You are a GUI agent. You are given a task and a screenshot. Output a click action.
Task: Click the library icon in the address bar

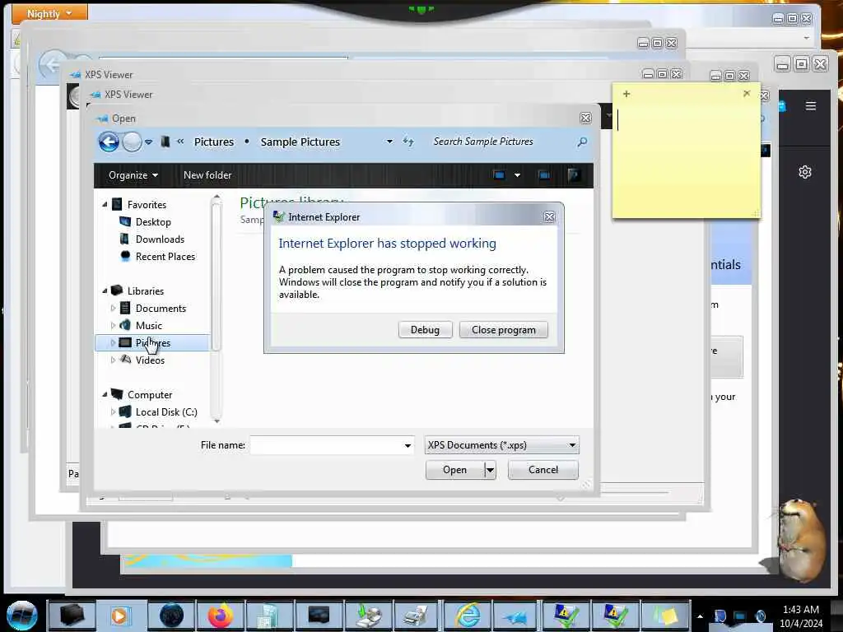click(x=165, y=142)
